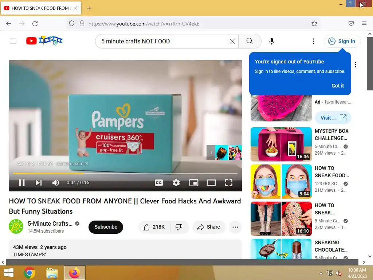This screenshot has height=280, width=373.
Task: Launch Chrome from the taskbar
Action: click(30, 273)
